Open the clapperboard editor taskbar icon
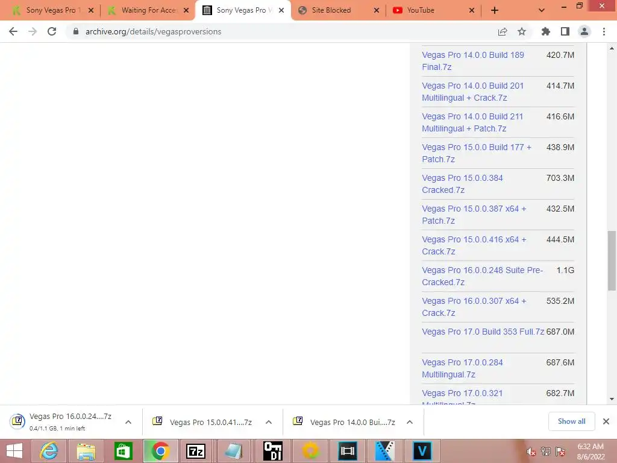This screenshot has width=617, height=463. pos(385,451)
